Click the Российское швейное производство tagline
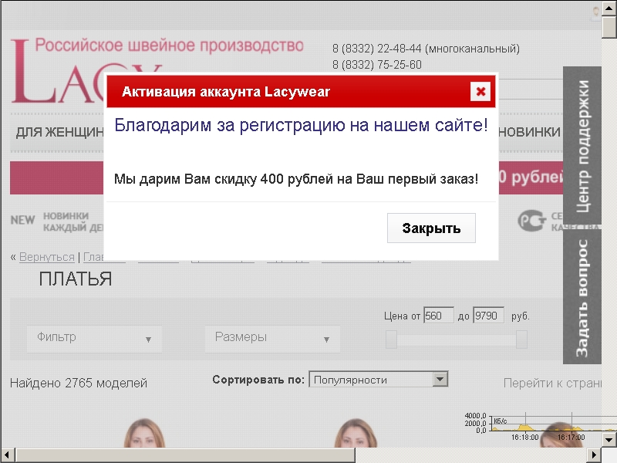 click(x=169, y=46)
